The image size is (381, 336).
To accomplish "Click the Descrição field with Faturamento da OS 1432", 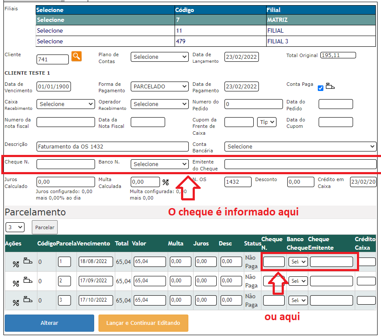I will coord(113,146).
